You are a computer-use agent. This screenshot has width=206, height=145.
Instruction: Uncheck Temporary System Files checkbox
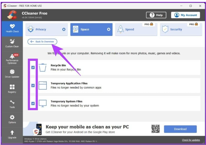coord(33,103)
